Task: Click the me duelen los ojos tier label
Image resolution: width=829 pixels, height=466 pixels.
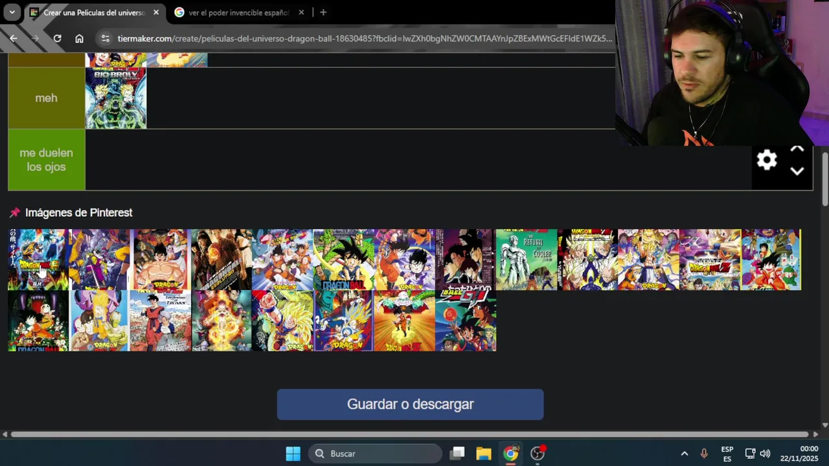Action: (47, 160)
